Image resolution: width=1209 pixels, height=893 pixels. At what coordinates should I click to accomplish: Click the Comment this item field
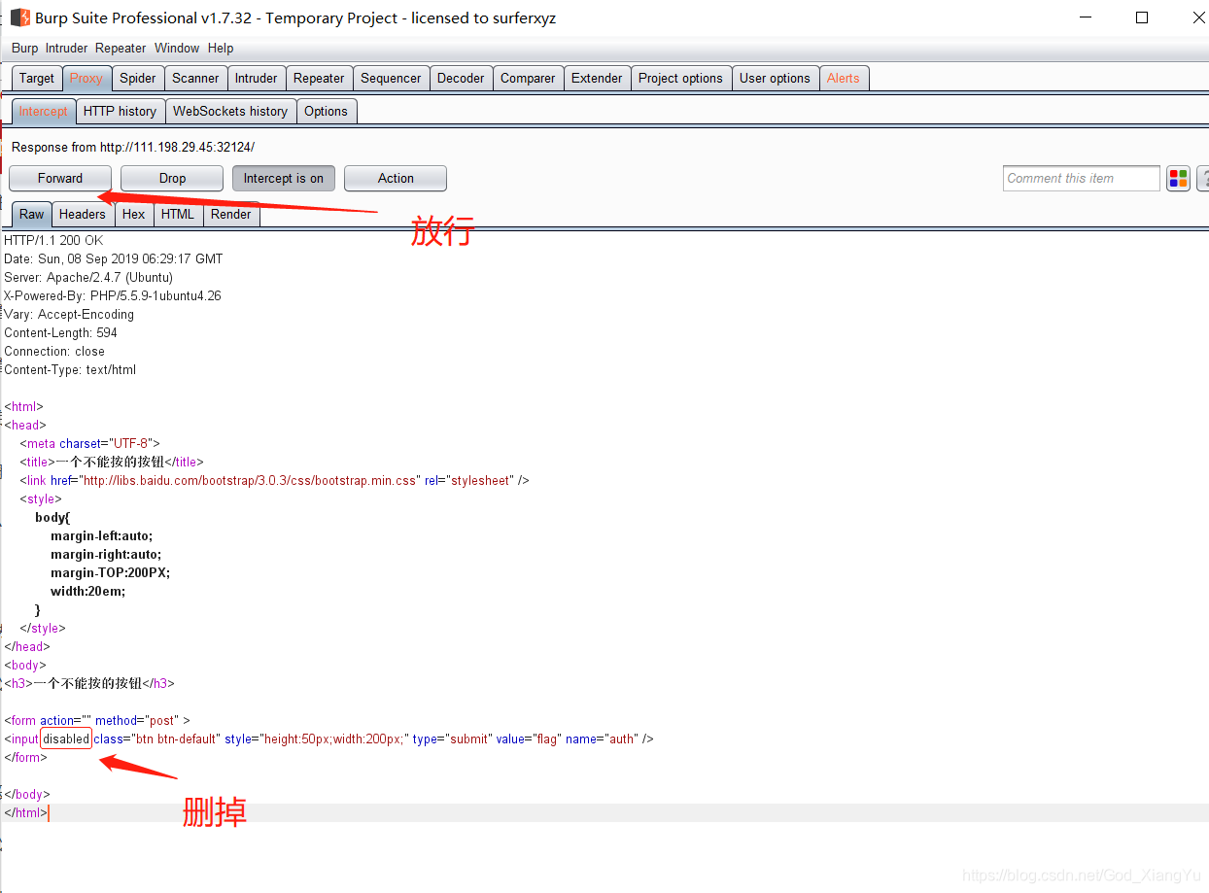point(1082,179)
